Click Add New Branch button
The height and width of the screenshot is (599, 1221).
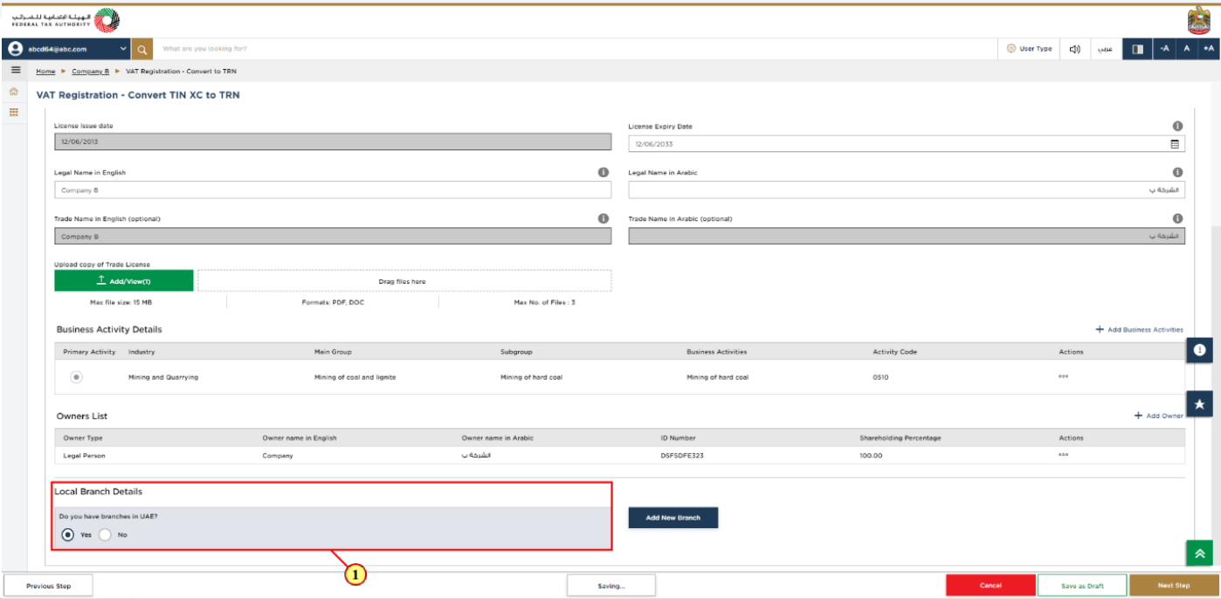point(673,518)
